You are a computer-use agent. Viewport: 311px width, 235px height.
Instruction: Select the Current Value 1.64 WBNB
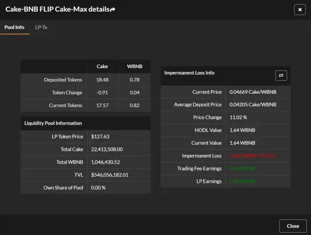(x=242, y=143)
